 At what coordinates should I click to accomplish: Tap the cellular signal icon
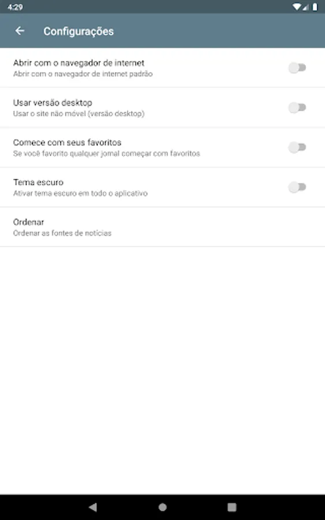pyautogui.click(x=305, y=6)
